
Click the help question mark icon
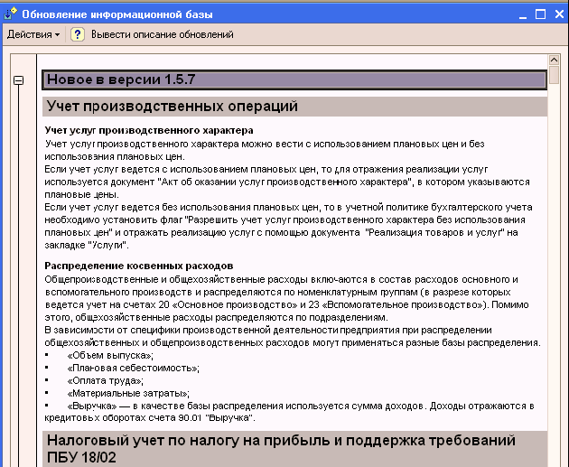(x=78, y=34)
